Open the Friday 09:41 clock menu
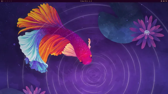This screenshot has width=168, height=94. pyautogui.click(x=84, y=1)
